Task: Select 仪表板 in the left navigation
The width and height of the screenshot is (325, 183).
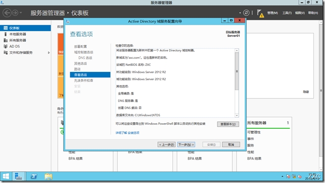Action: pyautogui.click(x=25, y=28)
